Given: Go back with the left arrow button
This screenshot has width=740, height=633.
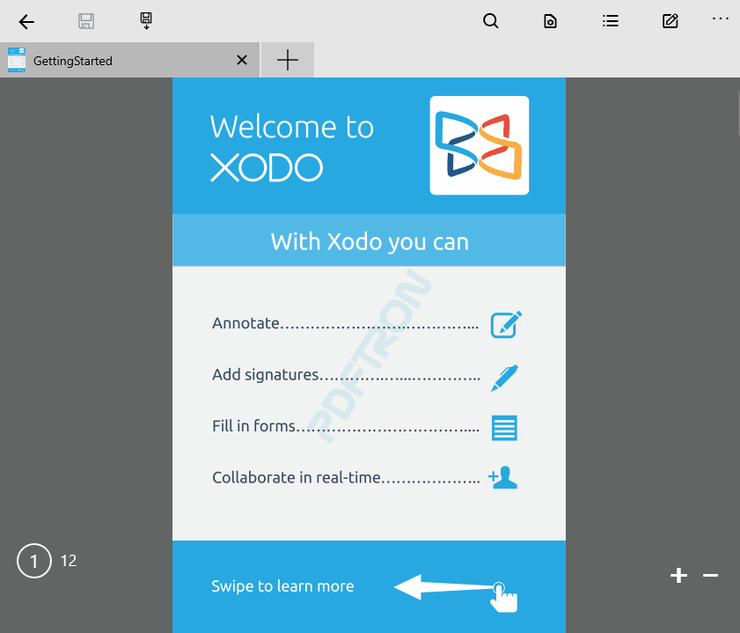Looking at the screenshot, I should [26, 22].
